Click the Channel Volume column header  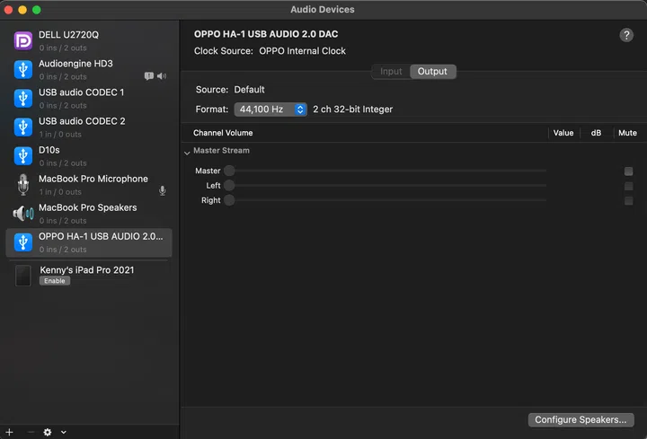pyautogui.click(x=223, y=133)
